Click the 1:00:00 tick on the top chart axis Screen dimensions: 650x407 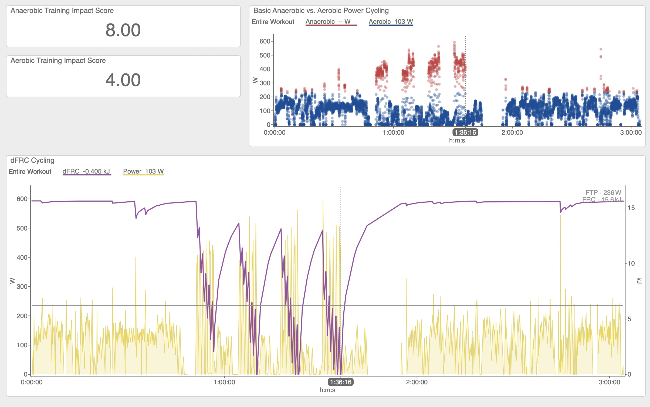pyautogui.click(x=393, y=133)
